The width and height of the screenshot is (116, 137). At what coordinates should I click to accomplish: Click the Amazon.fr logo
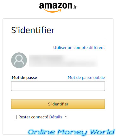[58, 7]
